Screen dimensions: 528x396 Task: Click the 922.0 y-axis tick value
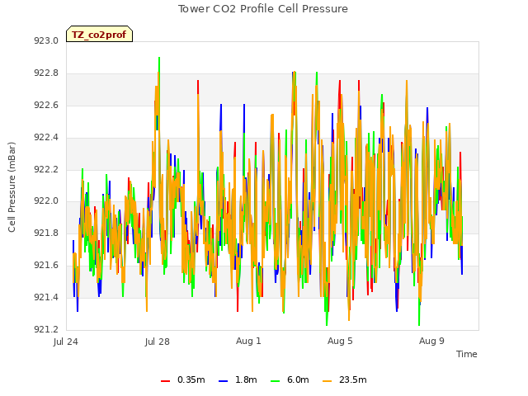(x=46, y=201)
